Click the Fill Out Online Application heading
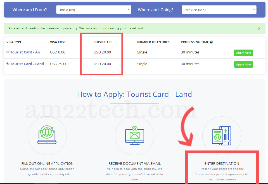The width and height of the screenshot is (268, 184). tap(47, 163)
